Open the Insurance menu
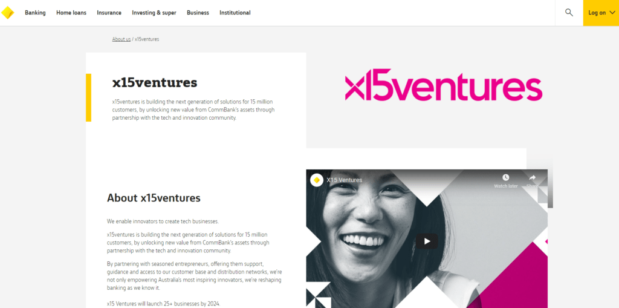Image resolution: width=619 pixels, height=308 pixels. click(109, 13)
